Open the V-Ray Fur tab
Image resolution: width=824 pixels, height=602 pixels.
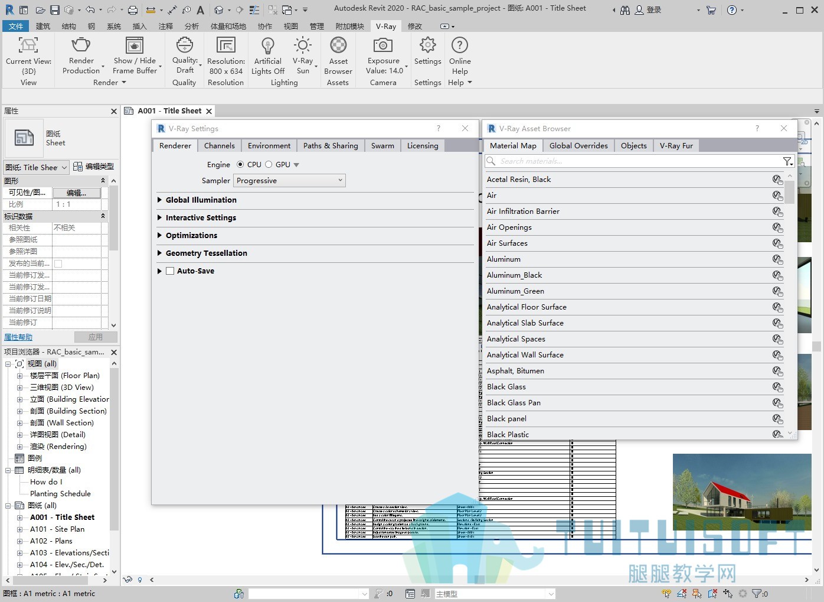coord(676,146)
